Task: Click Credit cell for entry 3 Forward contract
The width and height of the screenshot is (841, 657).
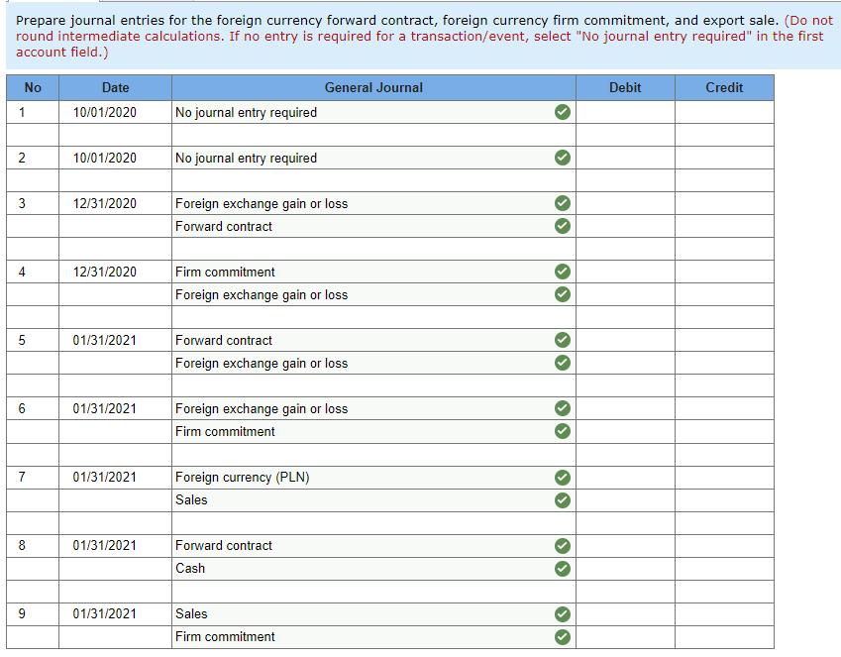Action: click(x=724, y=226)
